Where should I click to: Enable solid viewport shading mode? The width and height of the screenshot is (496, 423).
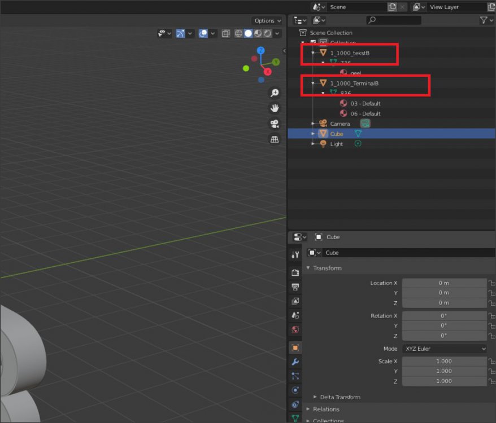pos(248,34)
